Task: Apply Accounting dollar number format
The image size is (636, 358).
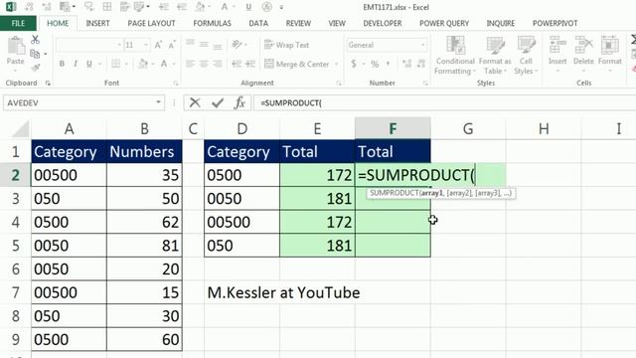Action: (x=354, y=64)
